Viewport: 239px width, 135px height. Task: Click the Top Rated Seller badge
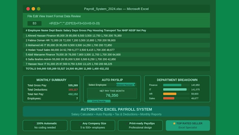tap(188, 125)
